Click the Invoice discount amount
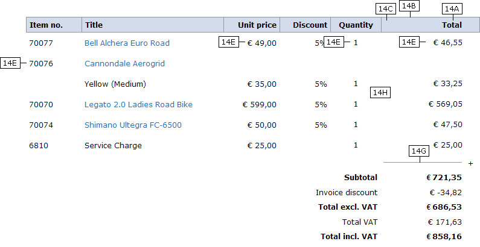This screenshot has height=247, width=480. pyautogui.click(x=446, y=193)
